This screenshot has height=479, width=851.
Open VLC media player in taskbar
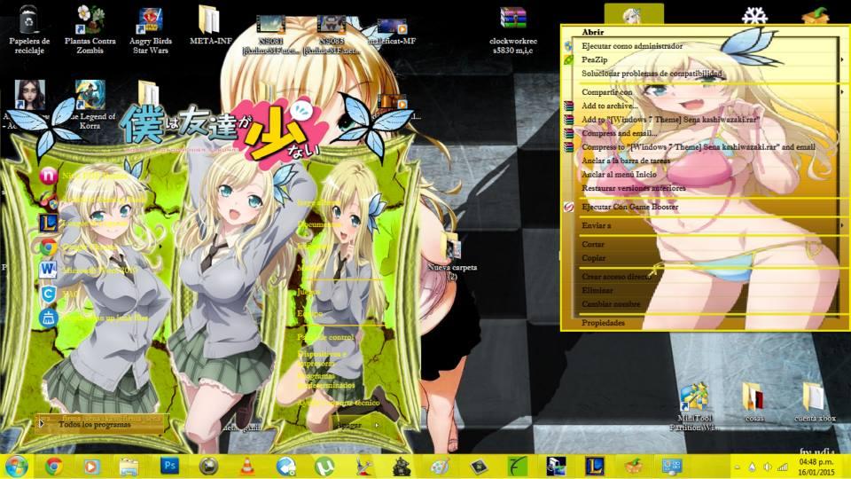(248, 466)
